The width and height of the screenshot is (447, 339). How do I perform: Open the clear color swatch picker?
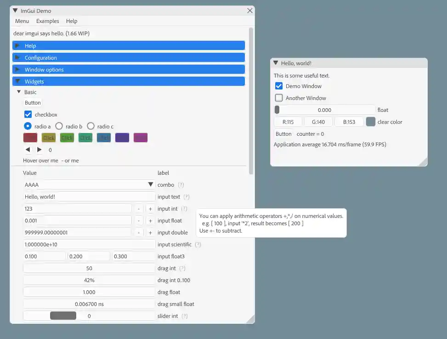point(371,122)
